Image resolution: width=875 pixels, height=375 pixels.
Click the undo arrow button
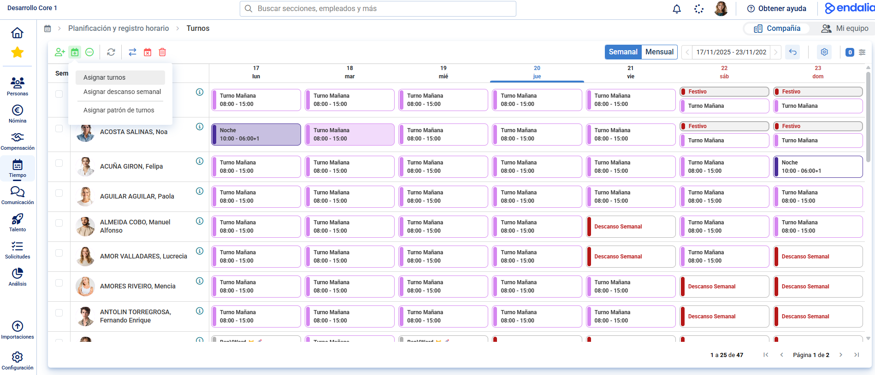tap(792, 52)
